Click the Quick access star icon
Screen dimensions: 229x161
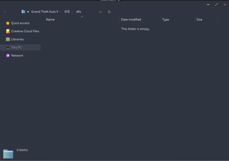8,23
